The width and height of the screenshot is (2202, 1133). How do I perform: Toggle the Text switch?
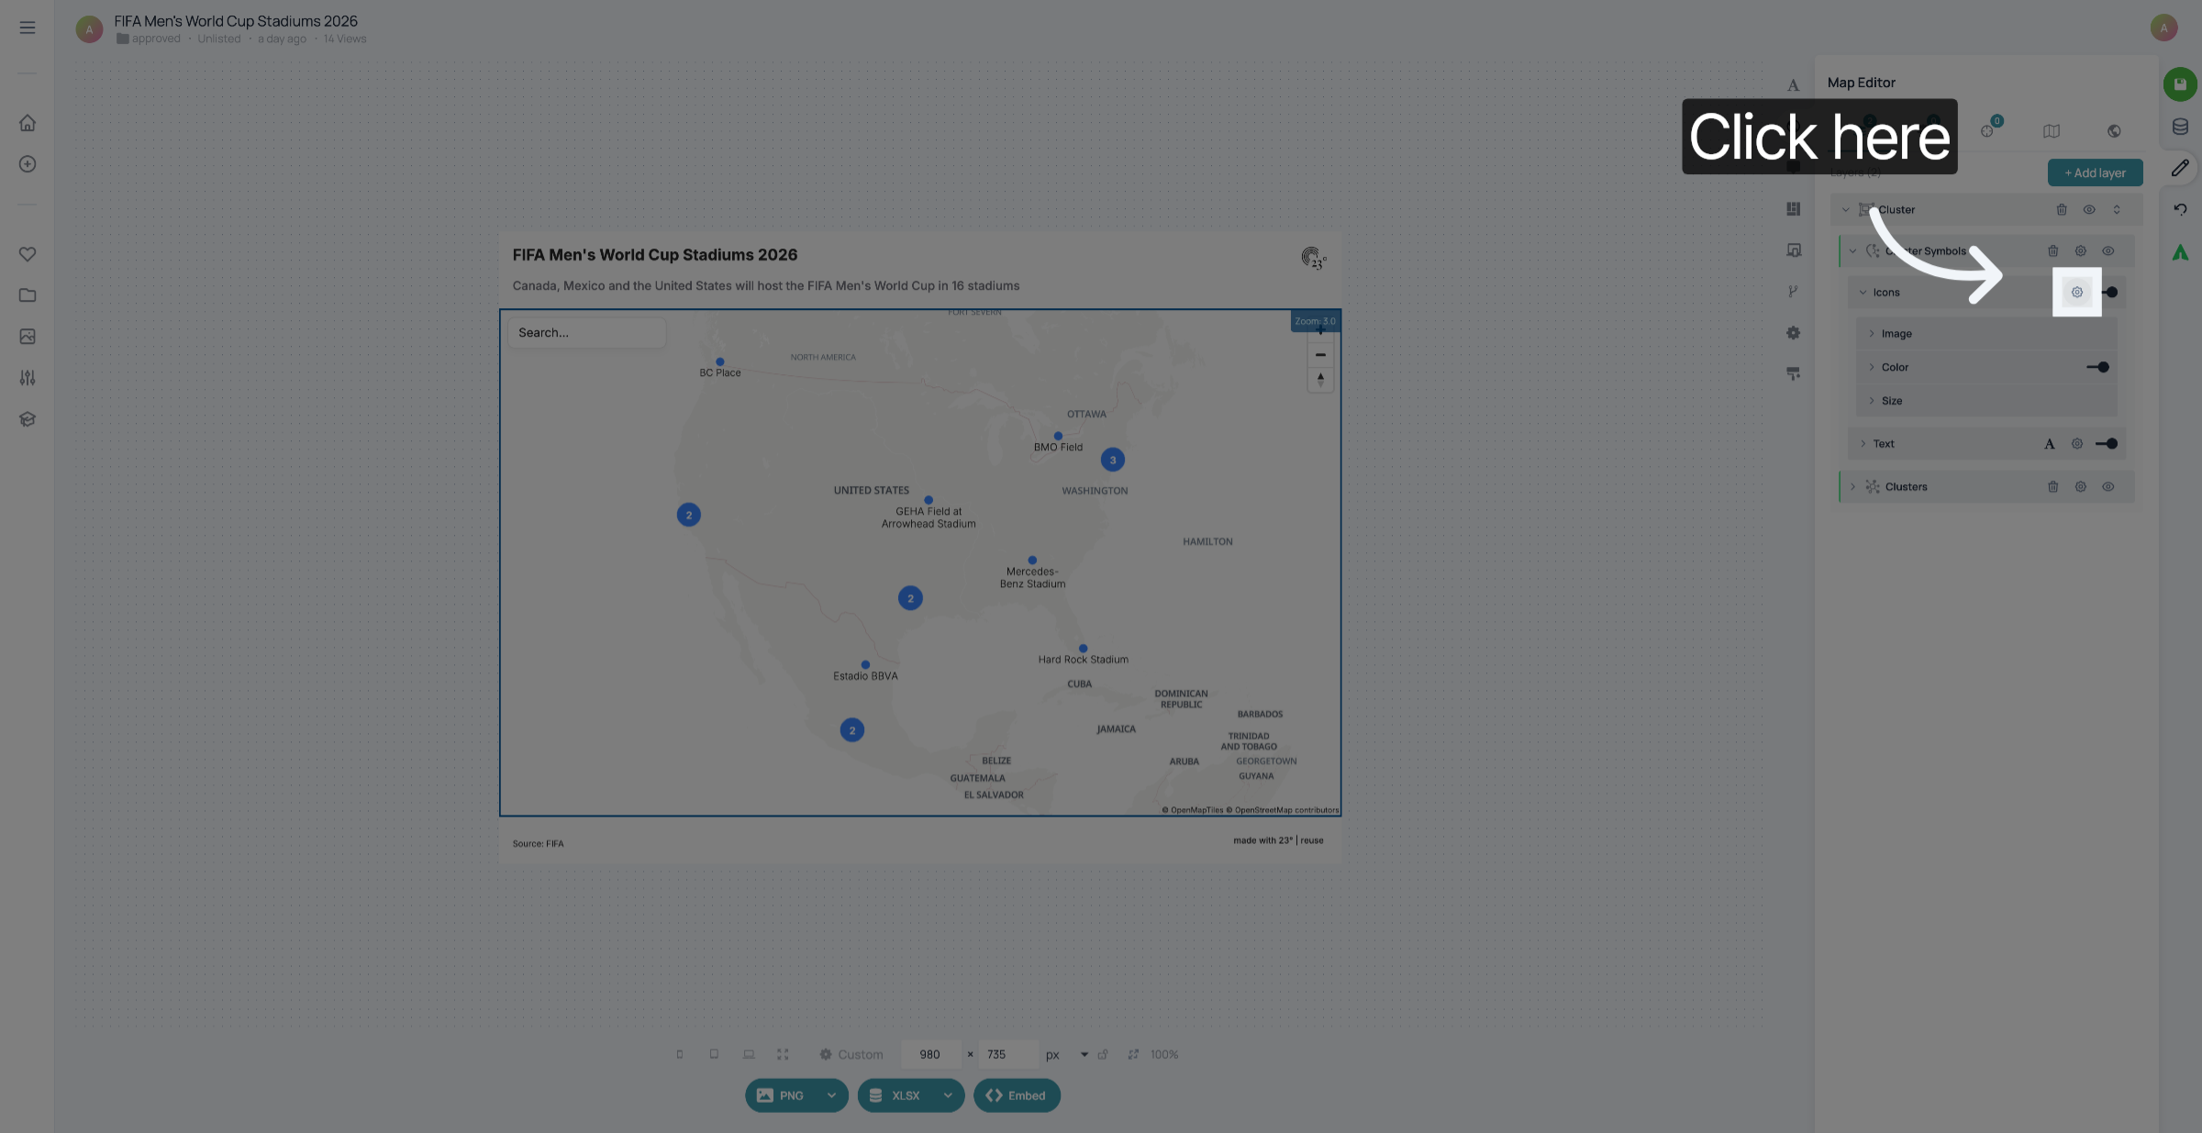2107,444
